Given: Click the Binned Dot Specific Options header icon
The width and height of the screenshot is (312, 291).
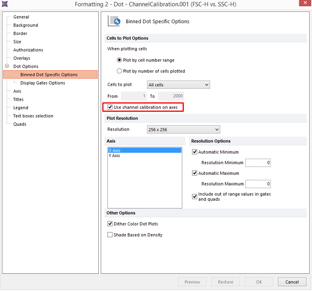Looking at the screenshot, I should click(114, 21).
